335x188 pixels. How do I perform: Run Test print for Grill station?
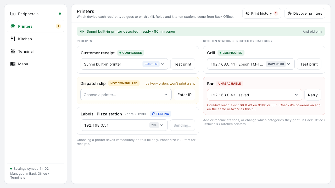pyautogui.click(x=309, y=64)
